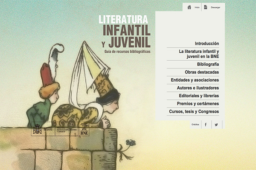Go to Premios y certámenes
Viewport: 256px width, 170px height.
click(198, 104)
